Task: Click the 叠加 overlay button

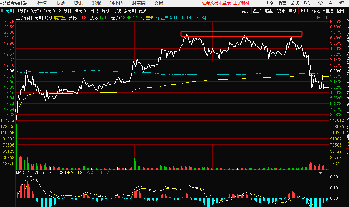Action: pyautogui.click(x=257, y=11)
